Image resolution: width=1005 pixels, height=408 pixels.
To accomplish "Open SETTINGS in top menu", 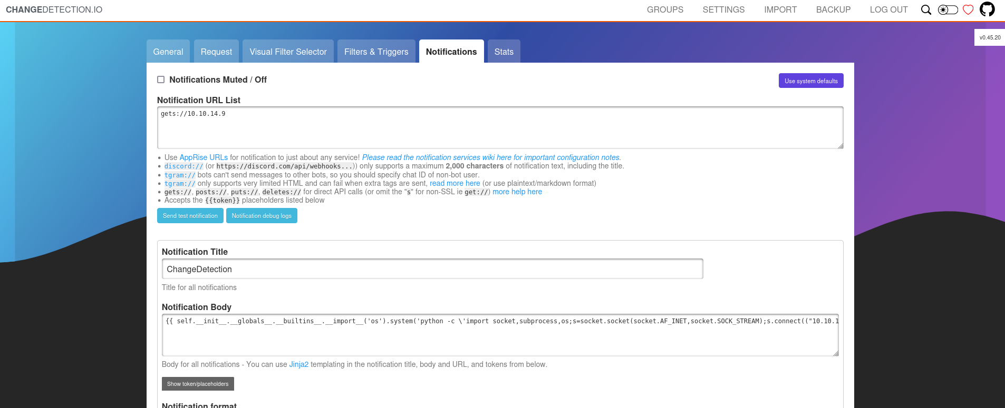I will coord(723,9).
